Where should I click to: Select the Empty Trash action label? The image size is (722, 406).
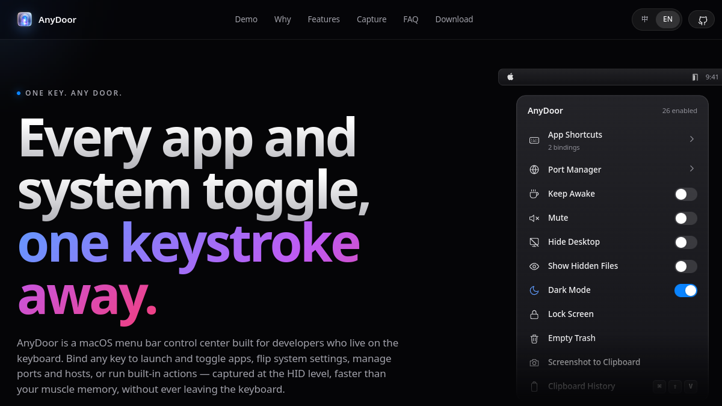[572, 338]
